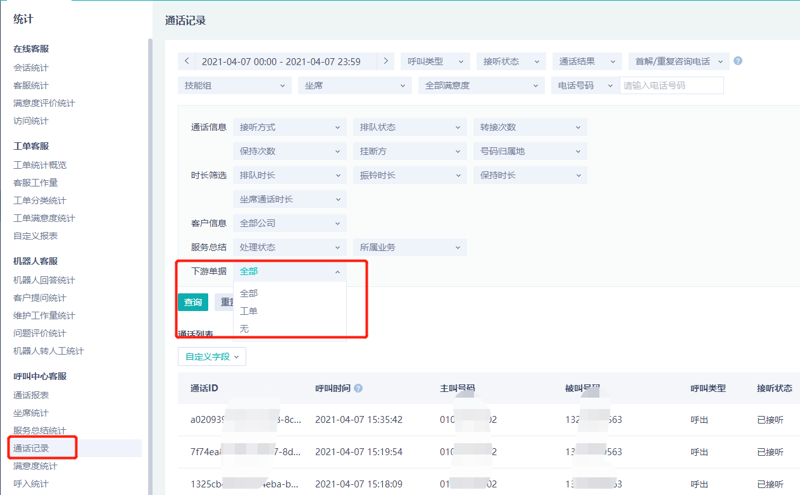Image resolution: width=800 pixels, height=495 pixels.
Task: Expand the 自定义字段 dropdown
Action: (211, 357)
